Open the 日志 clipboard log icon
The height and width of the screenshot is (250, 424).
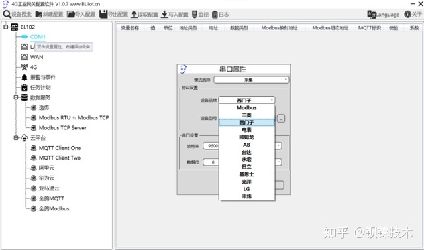tap(215, 15)
